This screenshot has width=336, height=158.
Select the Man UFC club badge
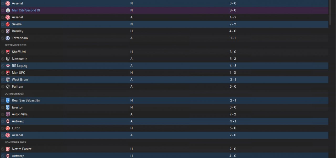pos(8,73)
